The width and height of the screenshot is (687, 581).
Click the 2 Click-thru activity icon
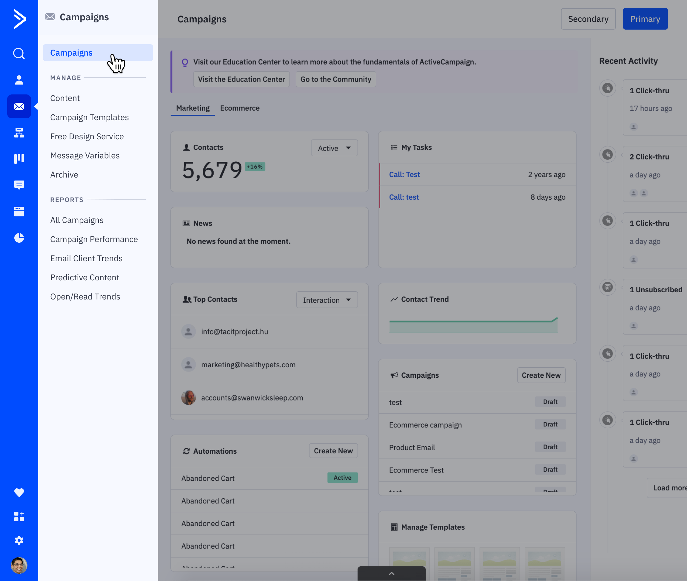[x=607, y=155]
